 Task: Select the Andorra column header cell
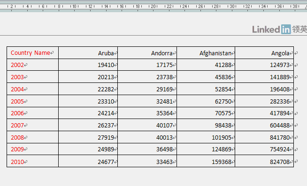[147, 53]
